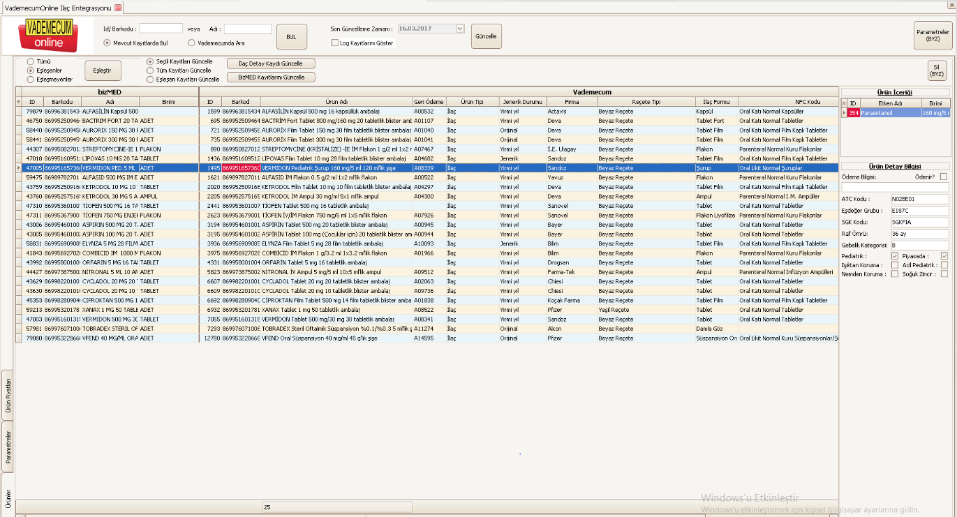Click the Eşleştir button

tap(103, 70)
